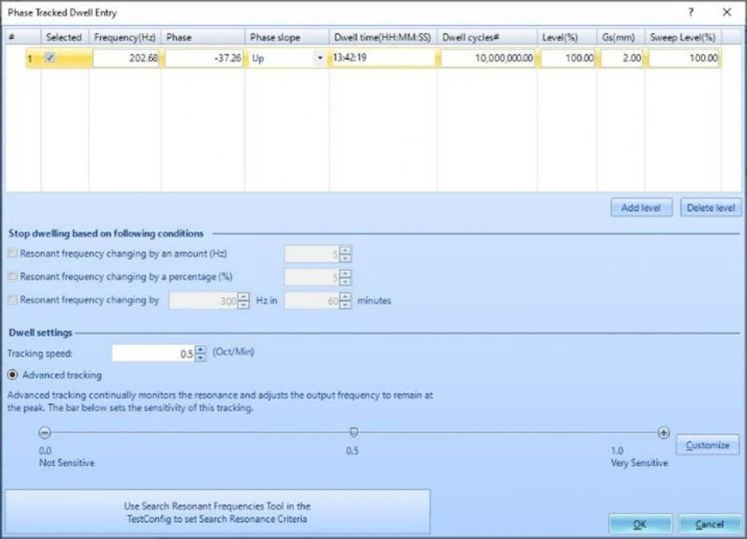
Task: Click the Dwell time(HH:MM:SS) column header
Action: click(383, 37)
